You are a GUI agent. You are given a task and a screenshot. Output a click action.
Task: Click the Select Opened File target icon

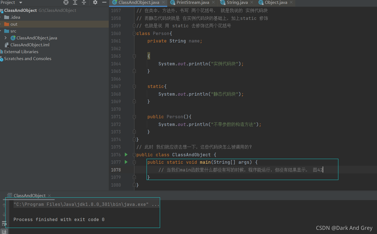pos(66,2)
